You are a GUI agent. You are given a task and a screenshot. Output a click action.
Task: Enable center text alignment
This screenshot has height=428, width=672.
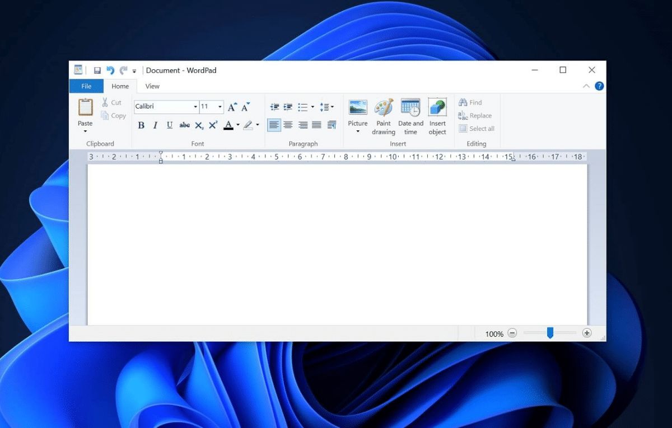pyautogui.click(x=288, y=125)
